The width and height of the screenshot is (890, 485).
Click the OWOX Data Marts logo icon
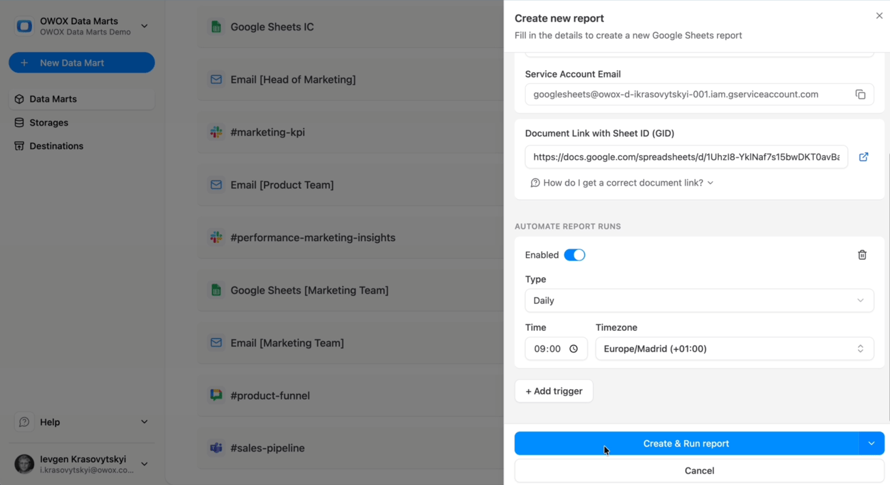pos(24,26)
